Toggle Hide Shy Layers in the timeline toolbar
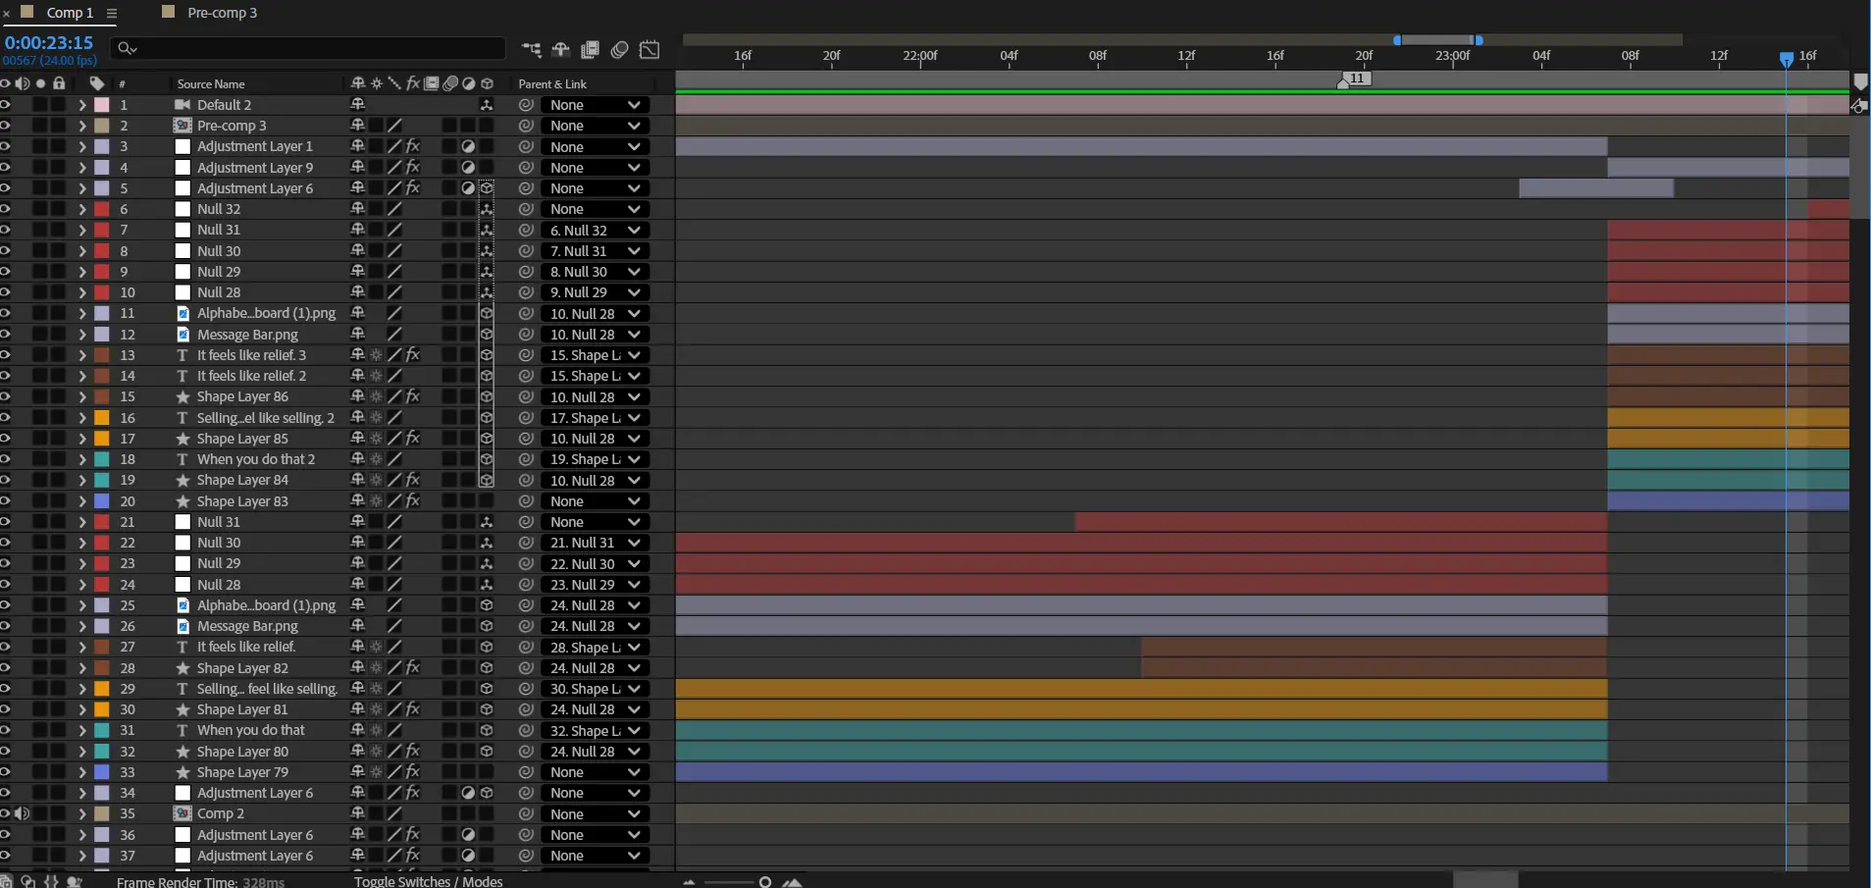This screenshot has width=1871, height=888. (560, 50)
